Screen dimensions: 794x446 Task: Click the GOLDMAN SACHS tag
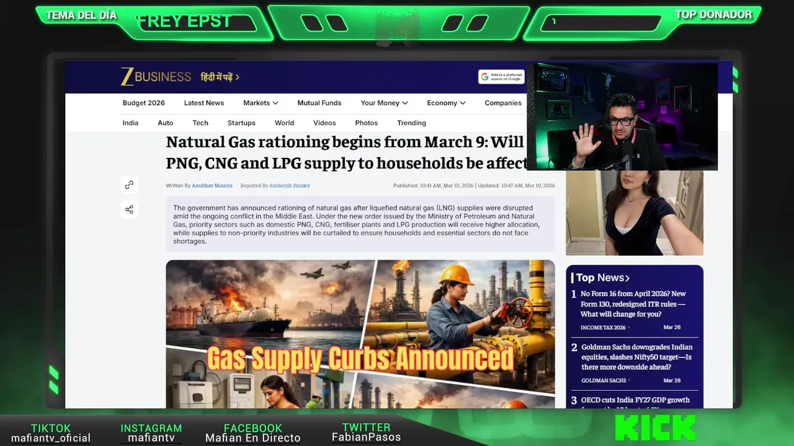point(604,380)
